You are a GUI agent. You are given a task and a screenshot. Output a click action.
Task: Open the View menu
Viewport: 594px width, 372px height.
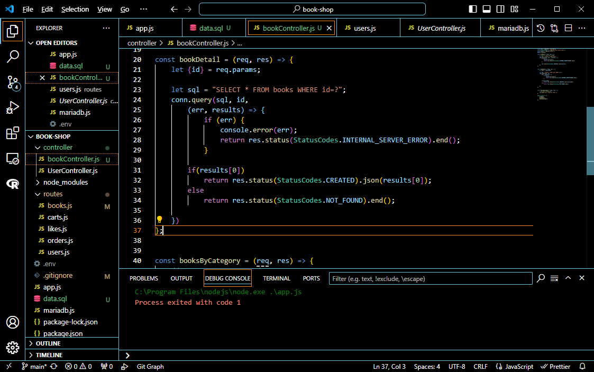point(105,9)
